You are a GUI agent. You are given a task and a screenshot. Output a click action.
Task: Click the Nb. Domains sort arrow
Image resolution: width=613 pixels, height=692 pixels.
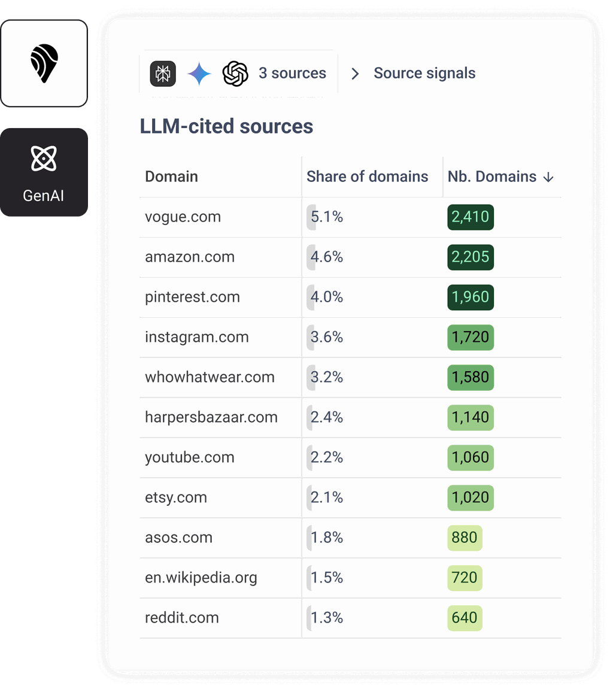click(548, 177)
